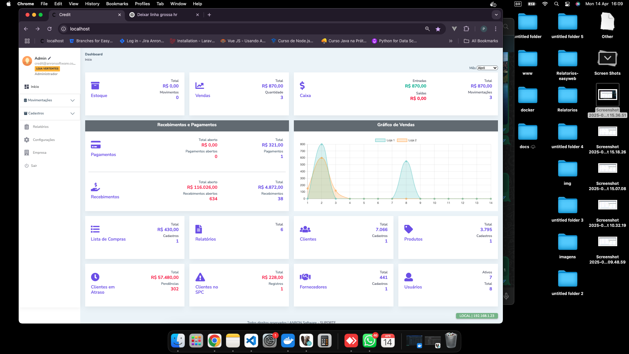The width and height of the screenshot is (629, 354).
Task: Expand the Movimentações sidebar menu
Action: 49,100
